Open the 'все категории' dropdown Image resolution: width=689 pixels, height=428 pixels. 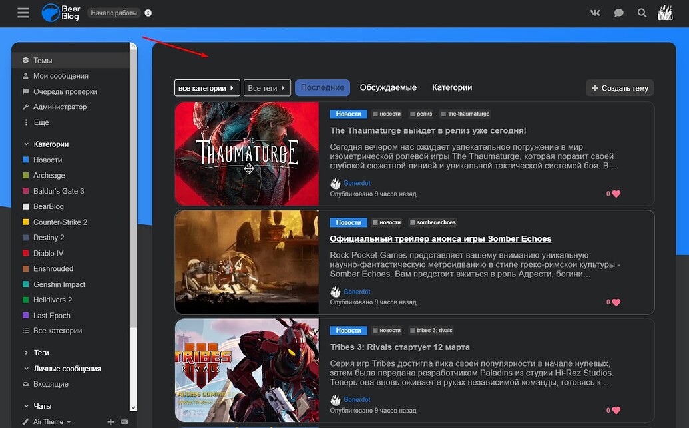tap(207, 88)
